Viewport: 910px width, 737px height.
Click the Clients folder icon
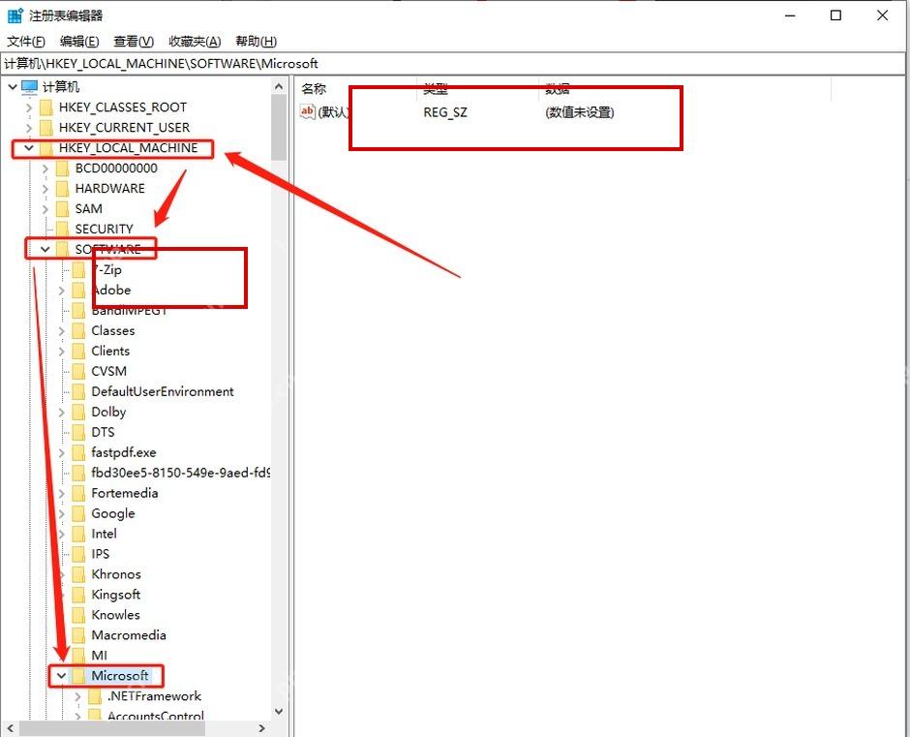point(78,351)
